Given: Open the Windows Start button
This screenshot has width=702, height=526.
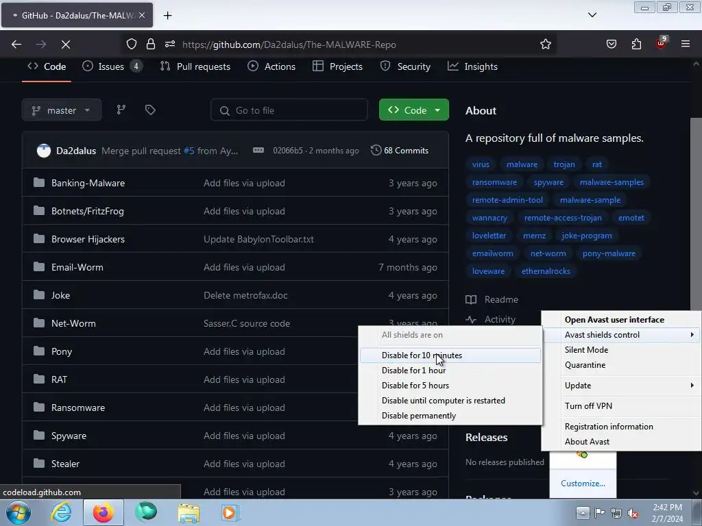Looking at the screenshot, I should pyautogui.click(x=18, y=512).
